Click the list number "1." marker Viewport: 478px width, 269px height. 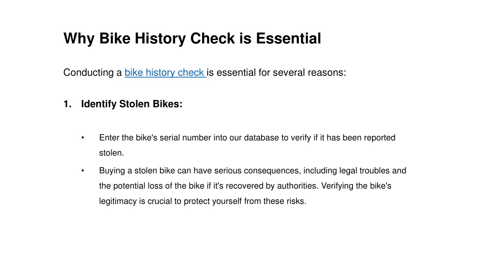coord(67,104)
